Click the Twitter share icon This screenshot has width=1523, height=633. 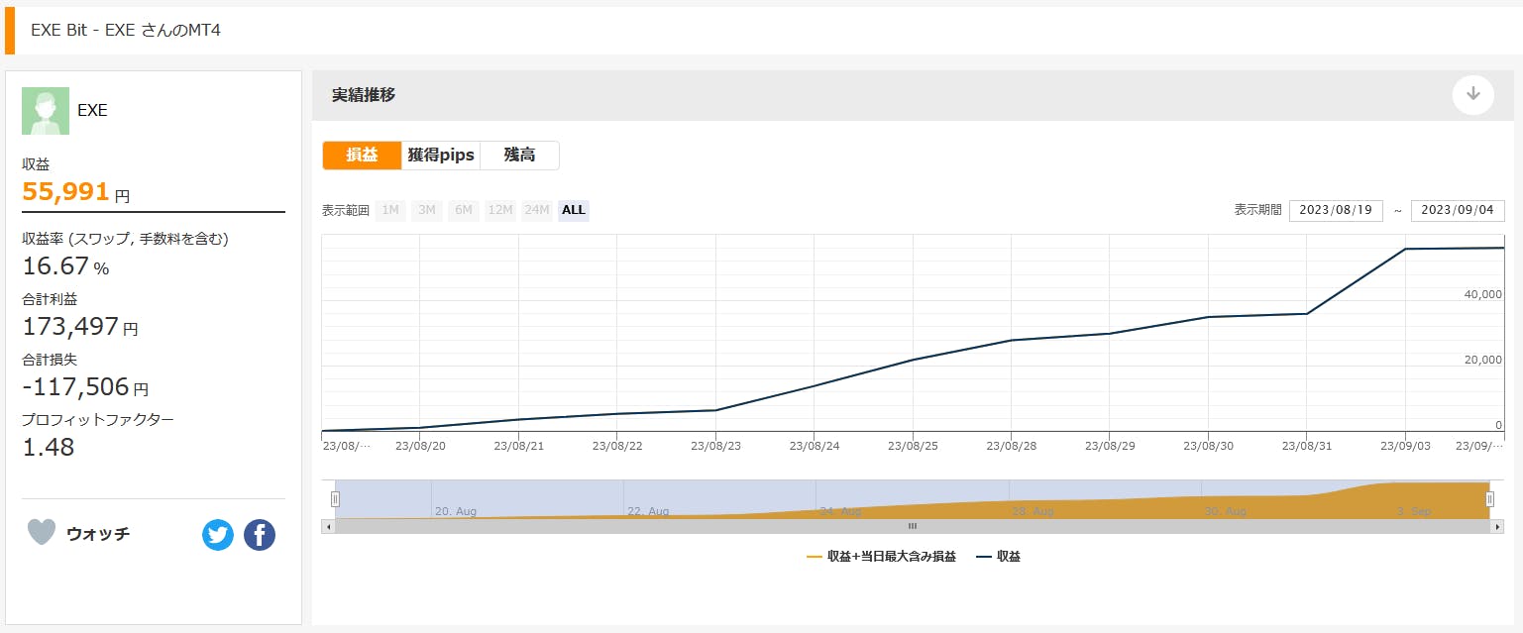[x=218, y=535]
